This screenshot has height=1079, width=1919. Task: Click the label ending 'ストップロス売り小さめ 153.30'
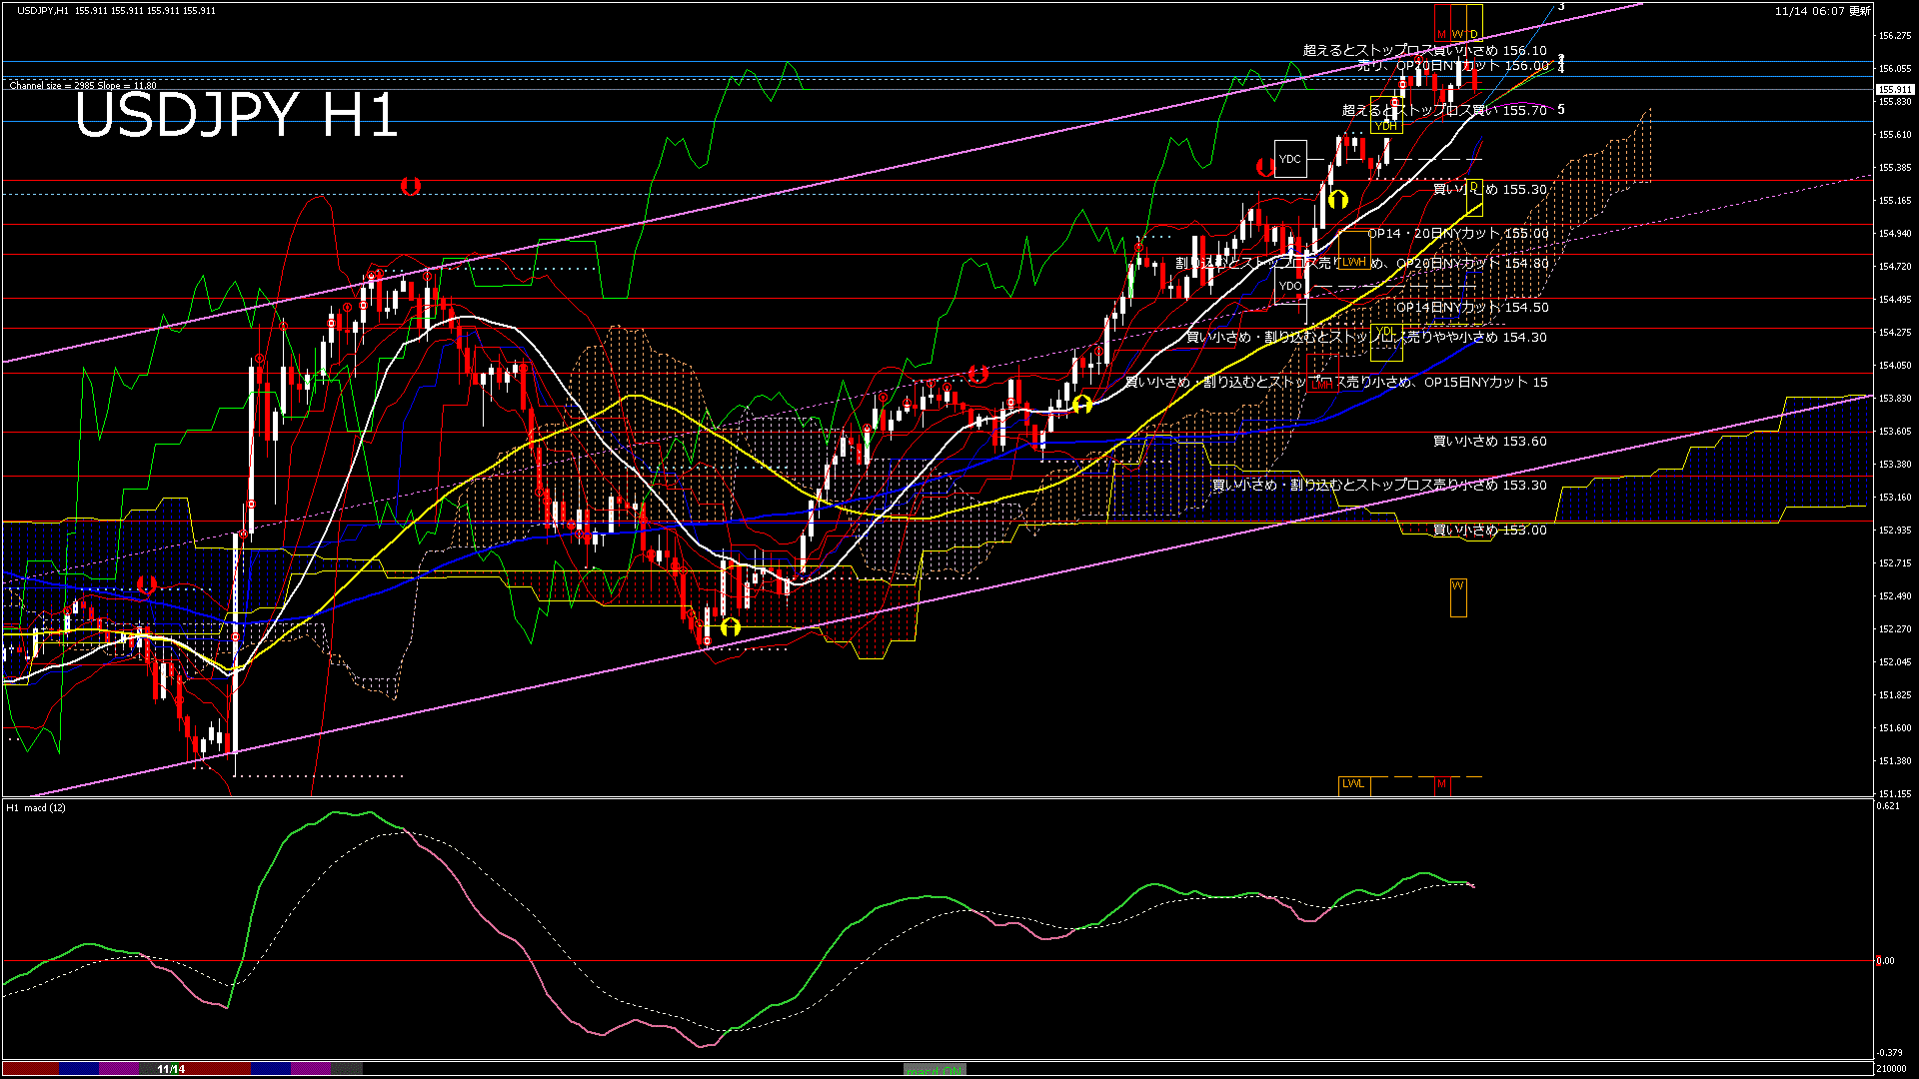tap(1379, 485)
